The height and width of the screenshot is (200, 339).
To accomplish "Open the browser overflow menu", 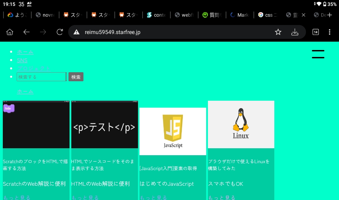I will pos(329,32).
